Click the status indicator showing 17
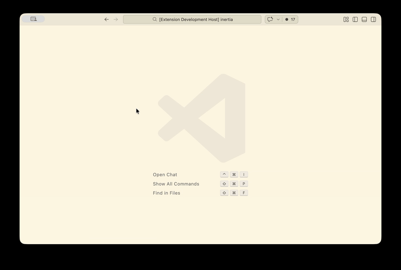Screen dimensions: 401x270 [x=290, y=19]
